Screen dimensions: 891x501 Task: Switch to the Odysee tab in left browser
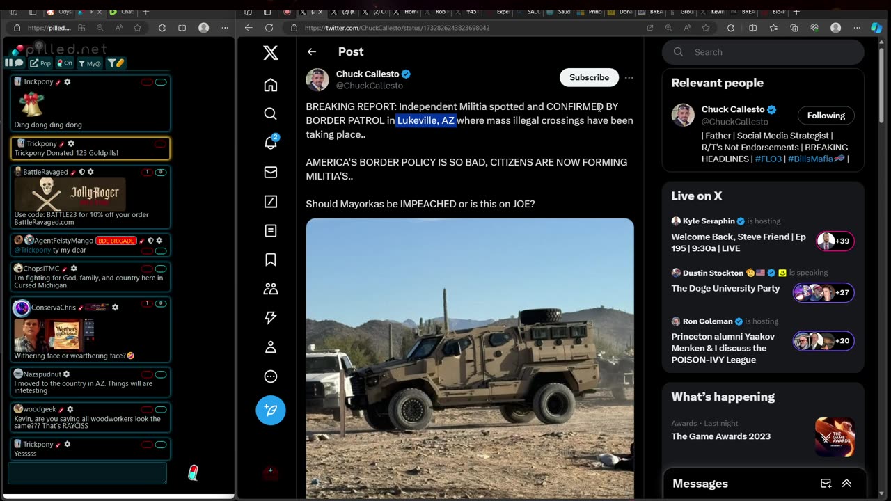58,12
